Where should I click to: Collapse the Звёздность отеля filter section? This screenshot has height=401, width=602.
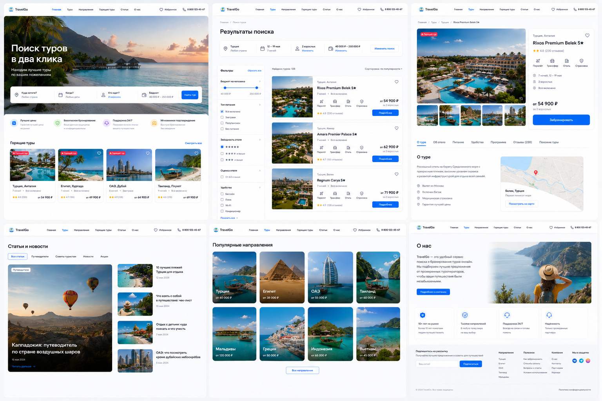coord(260,140)
